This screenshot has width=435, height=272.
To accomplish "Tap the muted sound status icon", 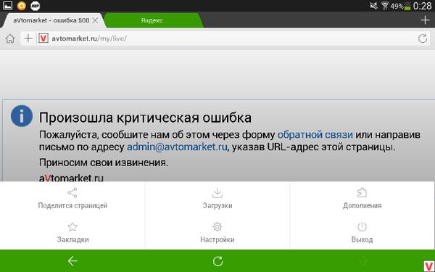I will tap(373, 6).
